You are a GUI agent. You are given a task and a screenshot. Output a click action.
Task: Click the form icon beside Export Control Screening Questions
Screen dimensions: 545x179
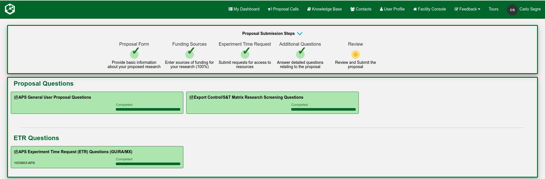tap(191, 97)
